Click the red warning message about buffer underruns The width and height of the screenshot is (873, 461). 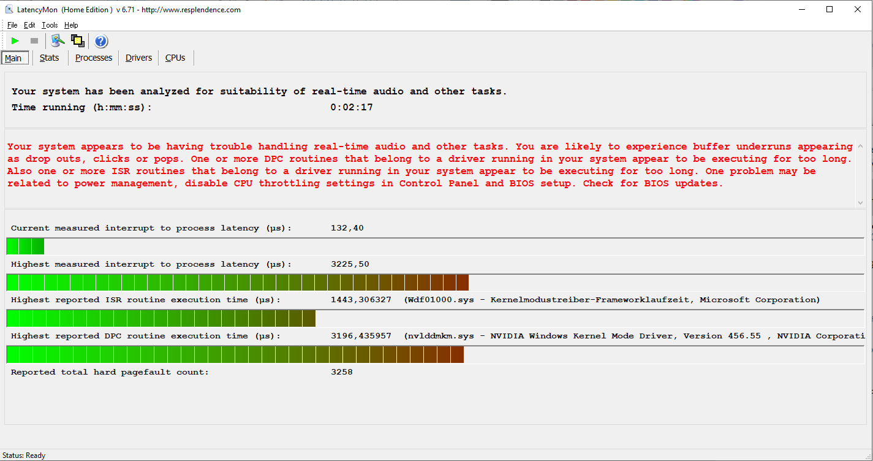point(430,165)
